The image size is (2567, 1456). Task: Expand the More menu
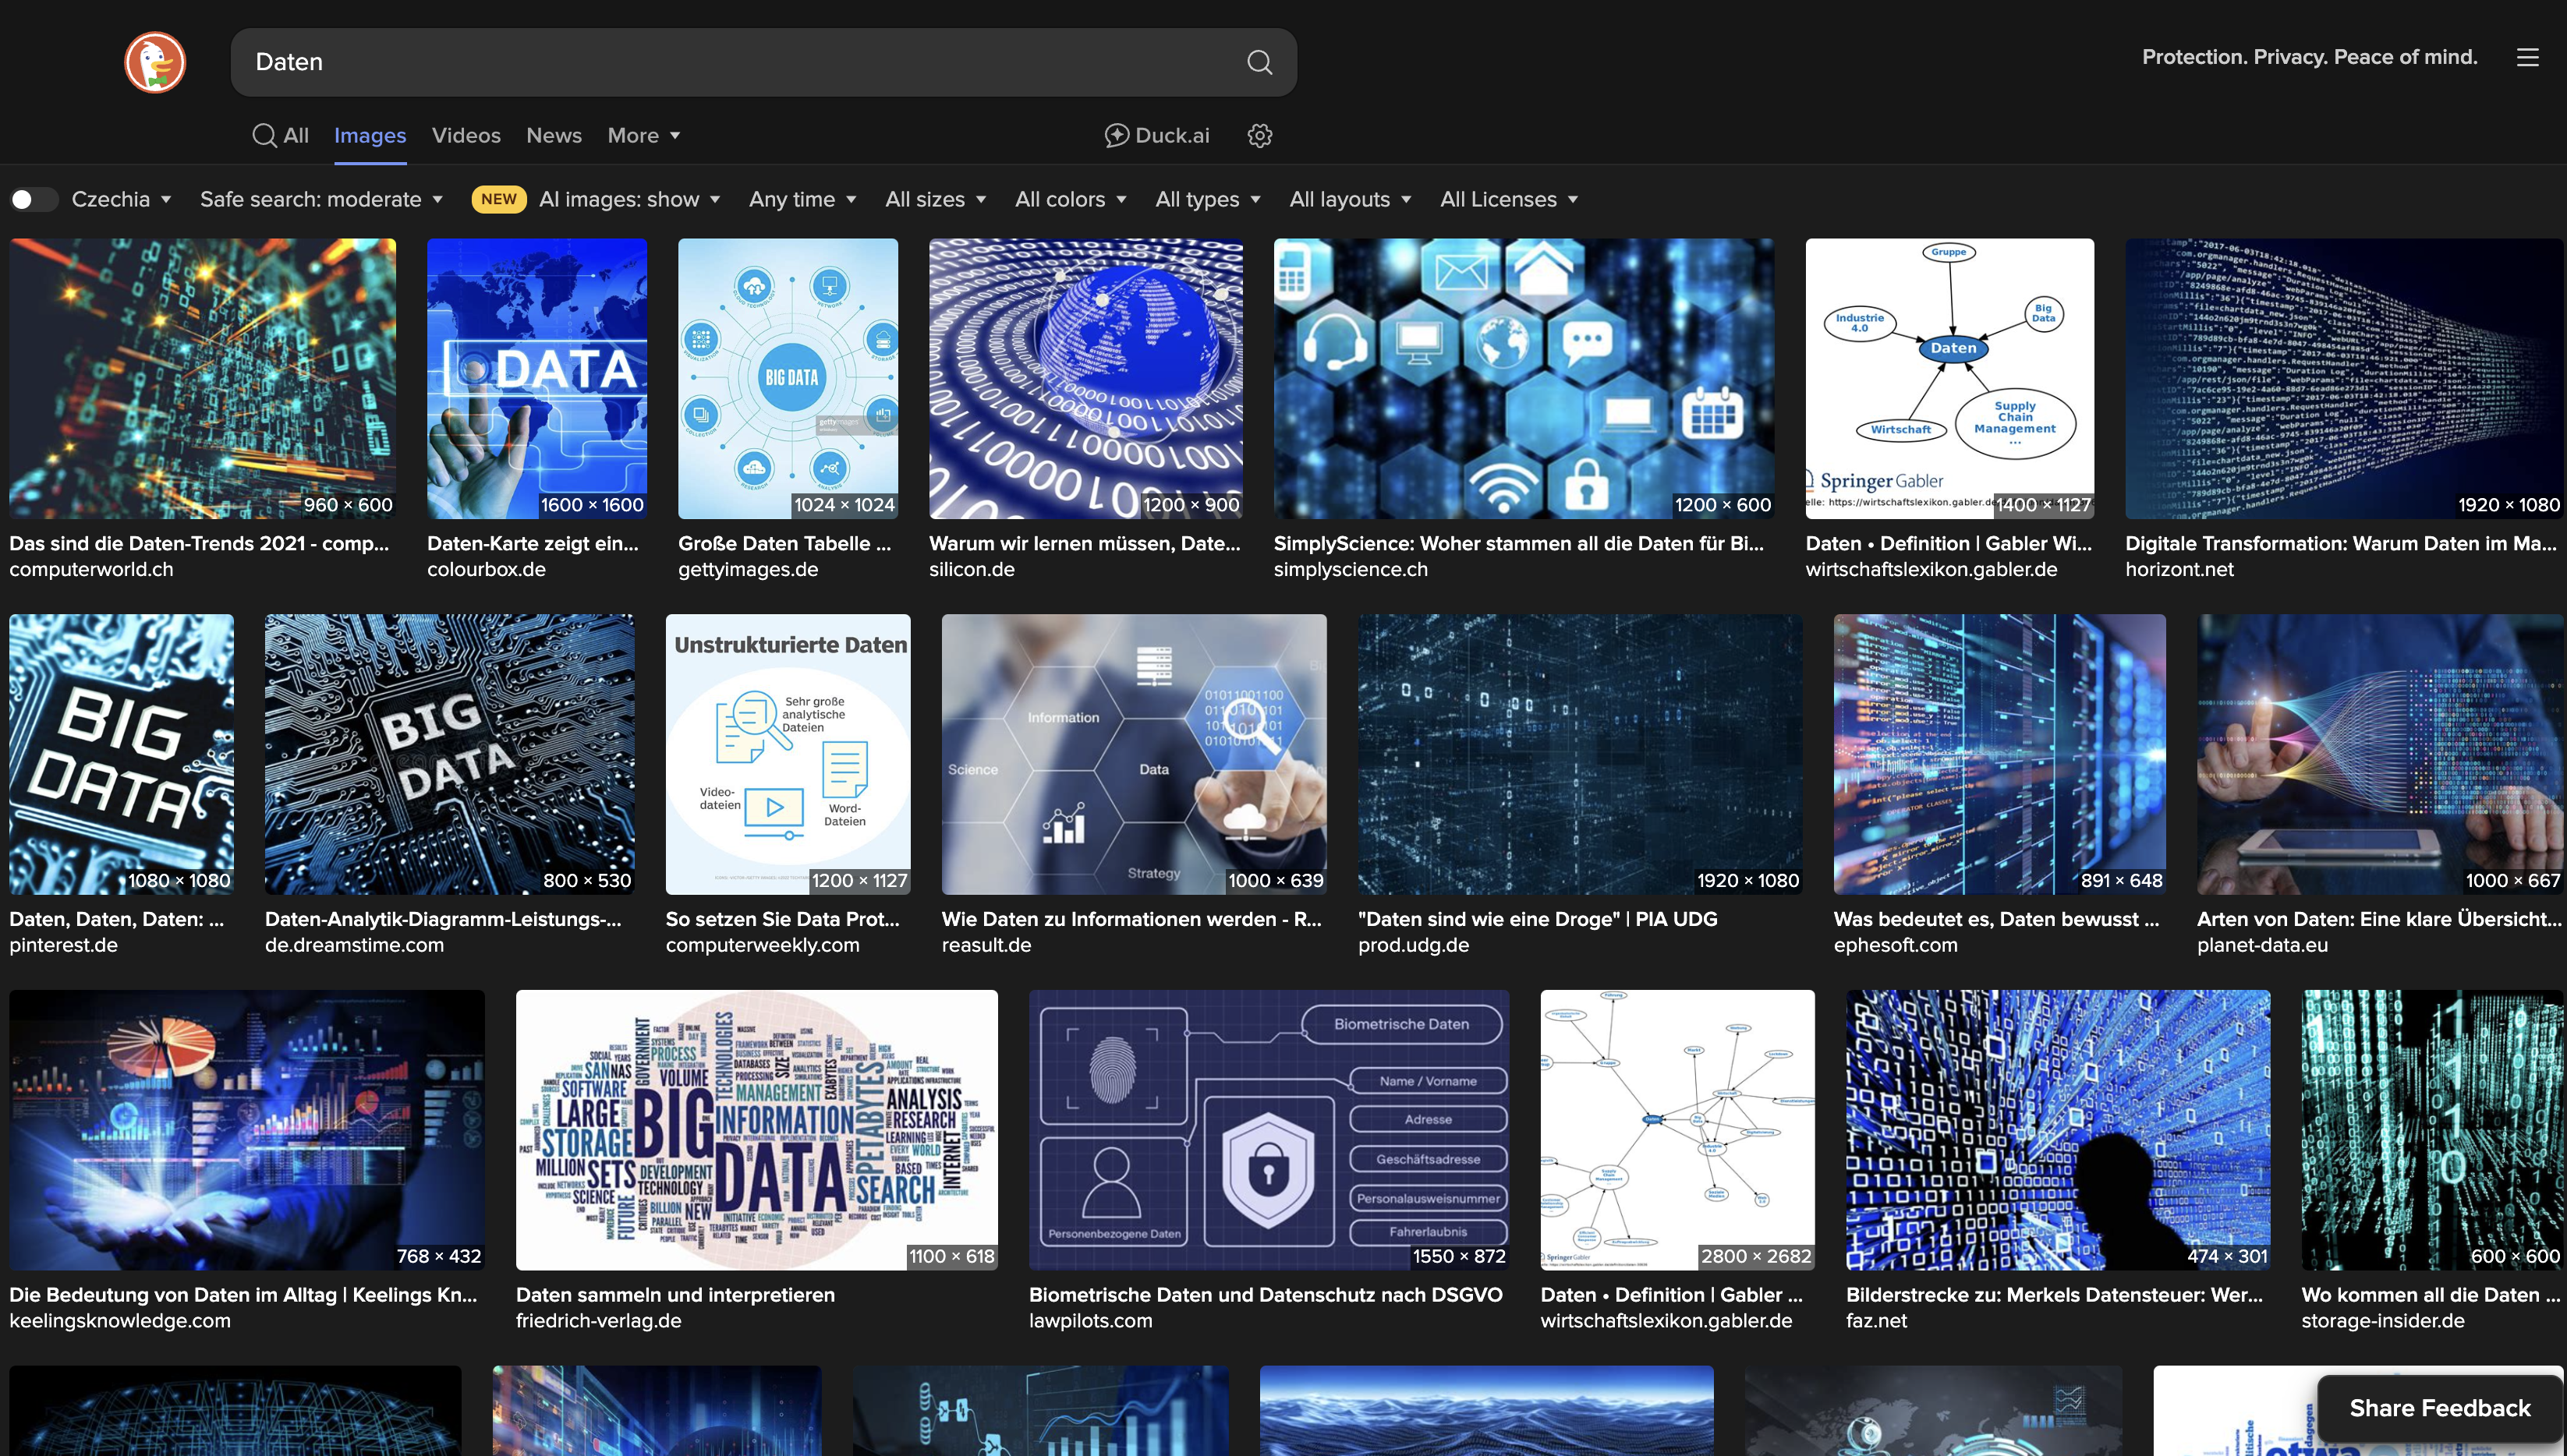(x=643, y=135)
